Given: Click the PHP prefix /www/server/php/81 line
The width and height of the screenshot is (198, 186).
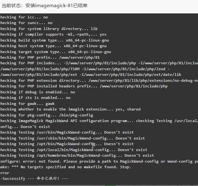Looking at the screenshot, I should [50, 57].
